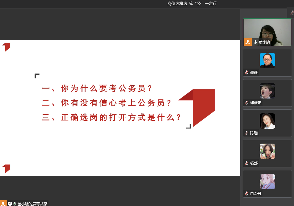294x206 pixels.
Task: Click 杨舒's profile picture
Action: (x=267, y=151)
